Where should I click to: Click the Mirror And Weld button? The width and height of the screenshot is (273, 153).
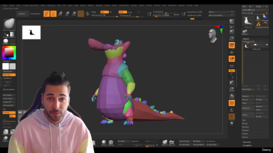pos(221,15)
